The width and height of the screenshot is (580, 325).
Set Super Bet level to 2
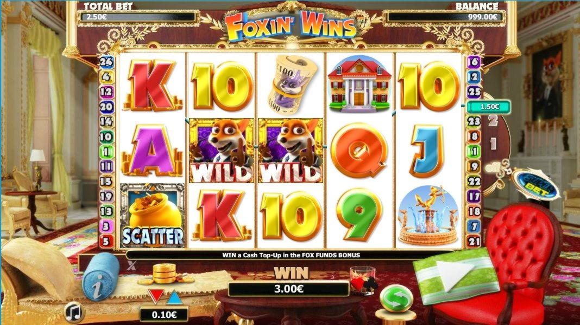(493, 121)
